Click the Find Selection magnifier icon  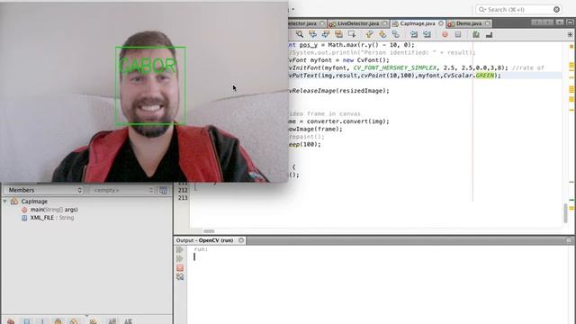click(300, 34)
